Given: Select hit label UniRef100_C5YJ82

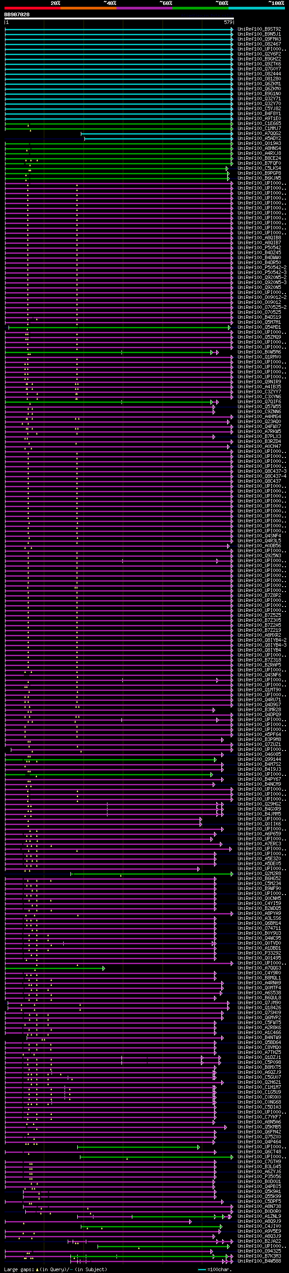Looking at the screenshot, I should (x=259, y=109).
